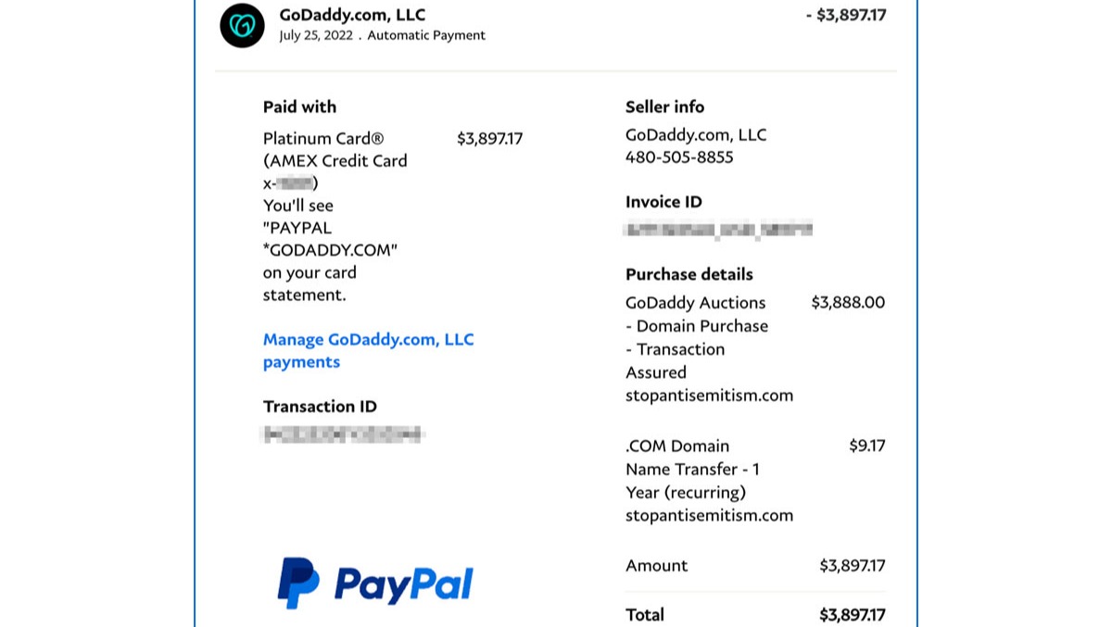This screenshot has width=1112, height=627.
Task: Click the .COM Domain Name Transfer item
Action: tap(709, 481)
